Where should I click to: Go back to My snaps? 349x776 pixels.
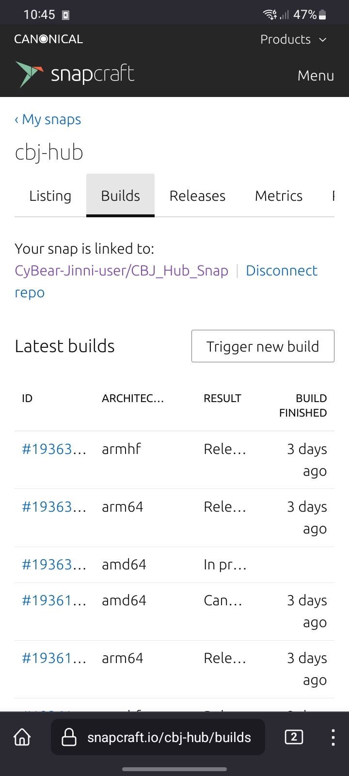(x=48, y=119)
